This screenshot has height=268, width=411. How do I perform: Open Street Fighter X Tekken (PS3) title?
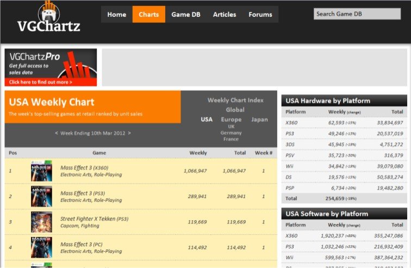click(95, 219)
